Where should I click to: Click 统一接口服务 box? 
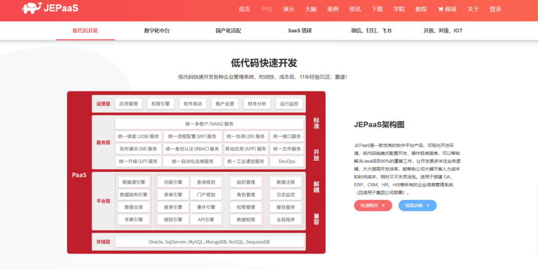pyautogui.click(x=287, y=136)
